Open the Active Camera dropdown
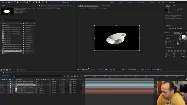 133,69
